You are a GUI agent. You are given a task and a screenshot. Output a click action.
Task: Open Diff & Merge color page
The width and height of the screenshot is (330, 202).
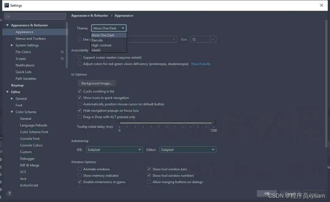point(29,165)
